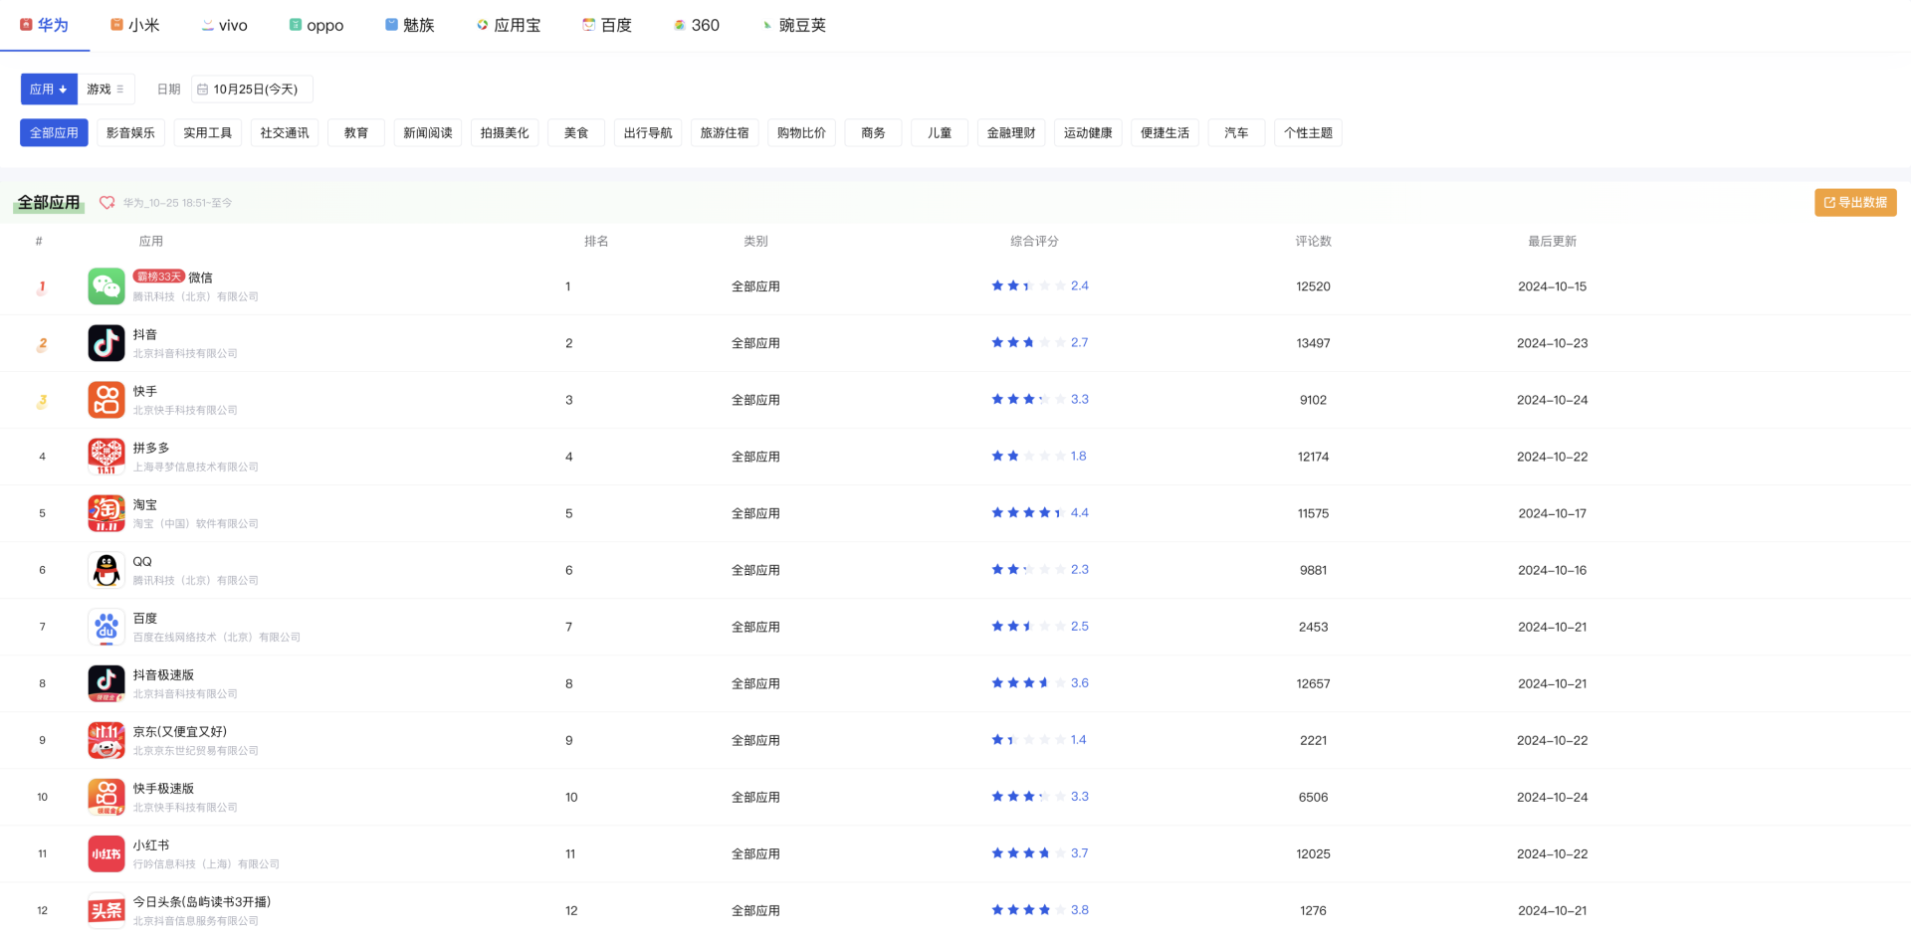1911x938 pixels.
Task: Open the Kuaishou (快手) app icon
Action: 106,400
